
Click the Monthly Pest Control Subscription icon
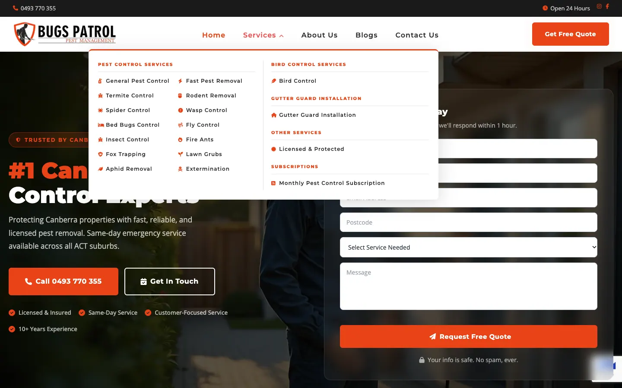273,183
